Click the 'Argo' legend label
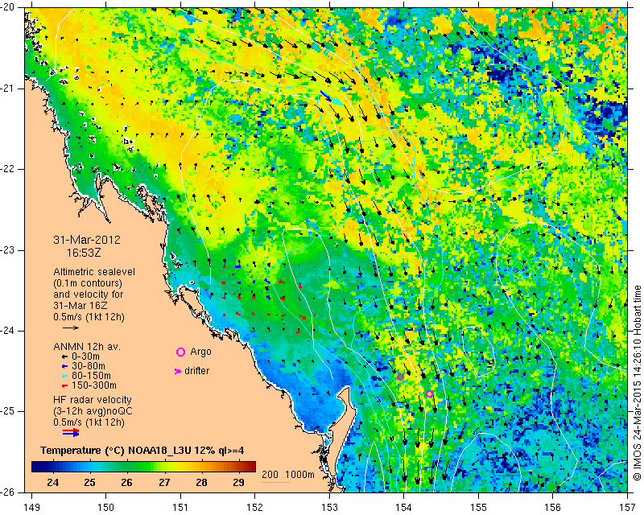644x515 pixels. [200, 352]
